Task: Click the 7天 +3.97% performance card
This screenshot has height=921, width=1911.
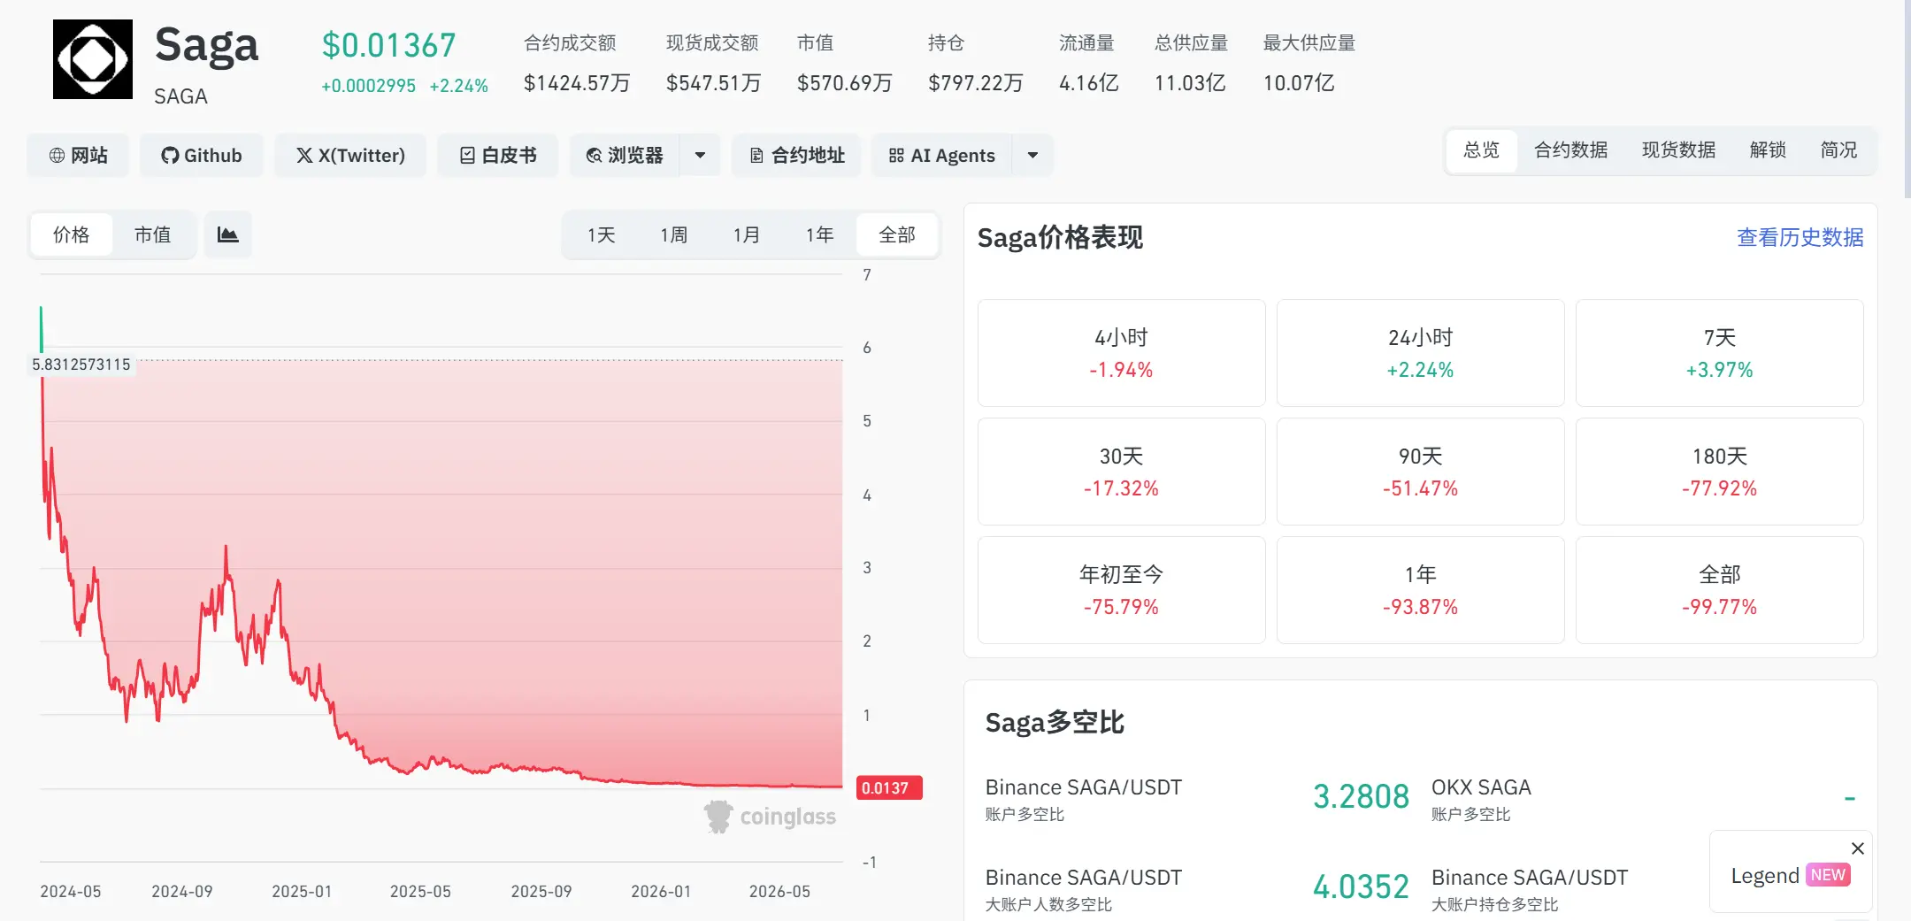Action: coord(1719,353)
